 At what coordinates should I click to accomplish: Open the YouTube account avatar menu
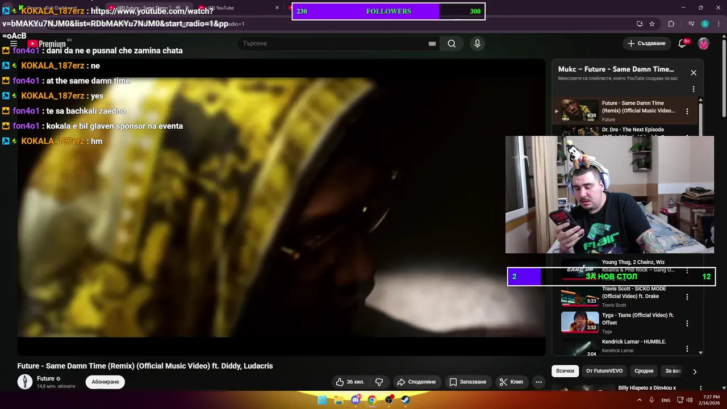pos(704,43)
